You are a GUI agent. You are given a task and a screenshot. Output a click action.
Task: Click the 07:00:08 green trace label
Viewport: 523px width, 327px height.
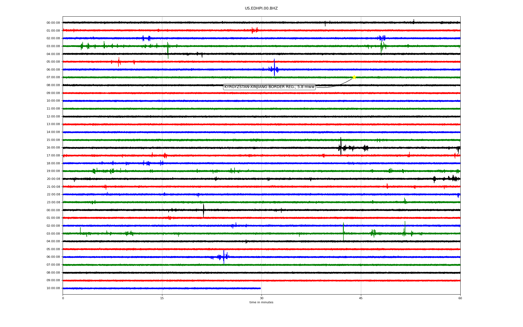(53, 77)
